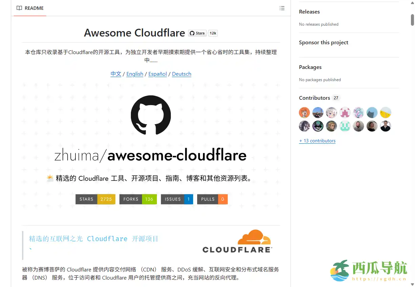Open the skull avatar in Contributors row
The width and height of the screenshot is (415, 287).
pos(318,126)
